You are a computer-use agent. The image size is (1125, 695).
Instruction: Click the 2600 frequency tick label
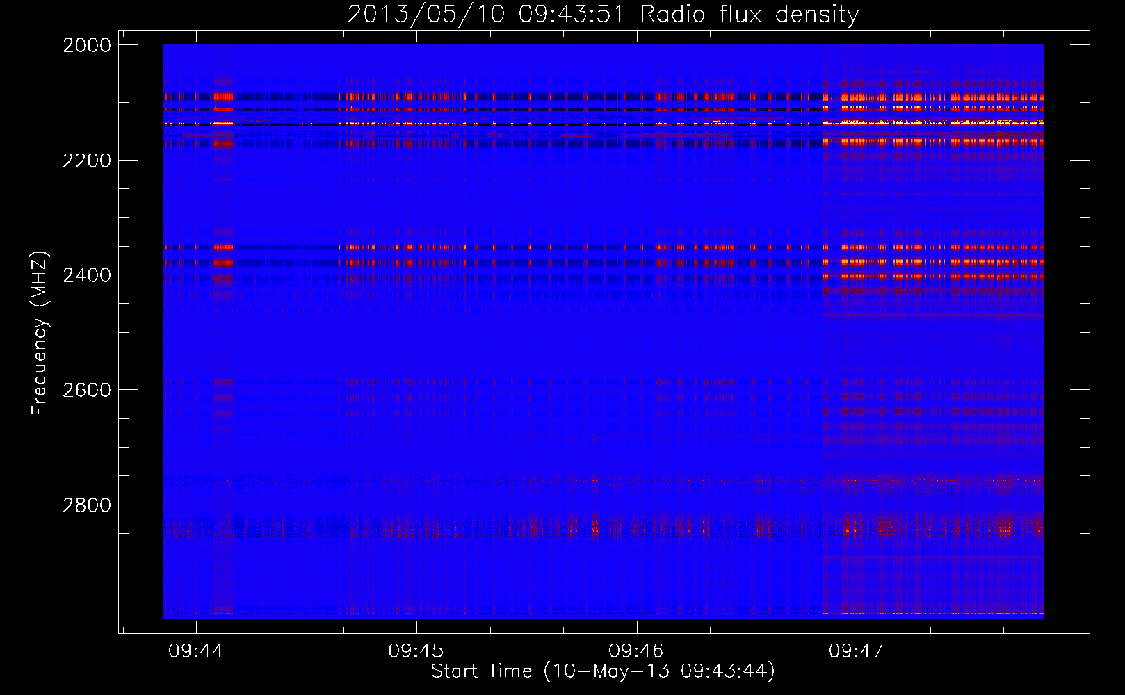87,390
